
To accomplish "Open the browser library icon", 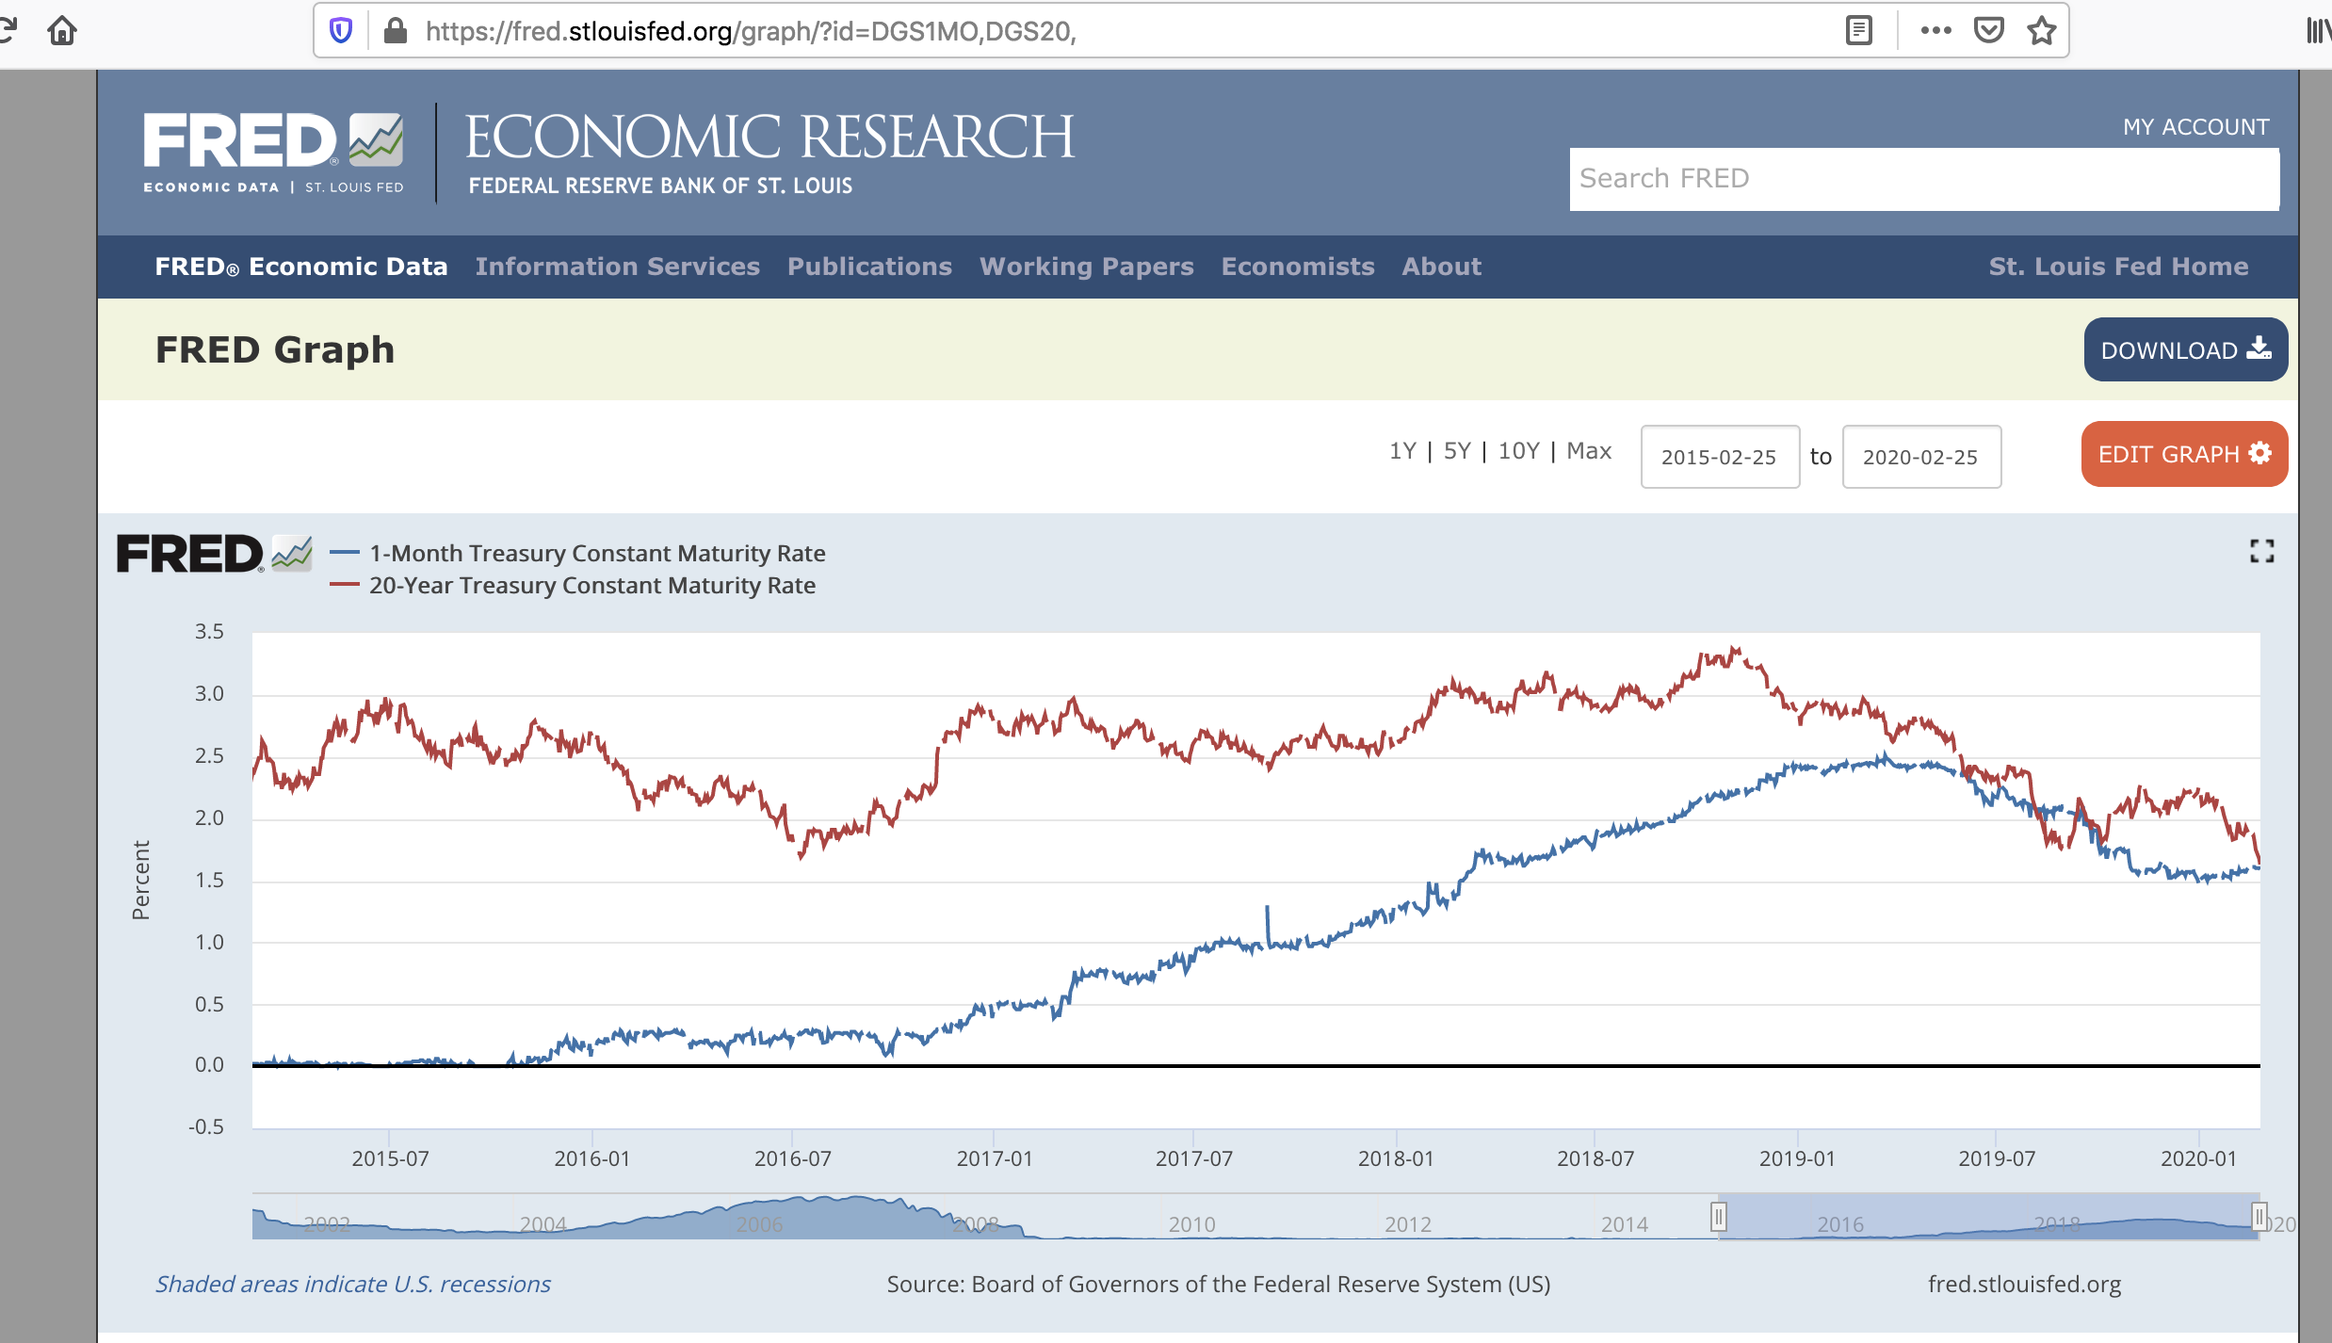I will click(x=2318, y=31).
